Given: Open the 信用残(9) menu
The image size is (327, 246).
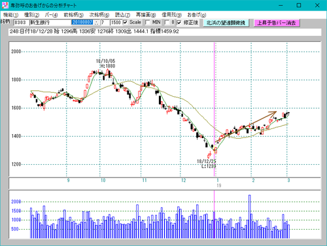Looking at the screenshot, I should 171,15.
